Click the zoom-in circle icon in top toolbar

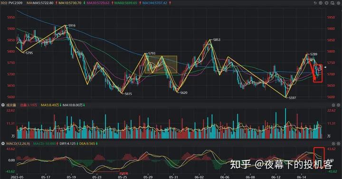(321, 3)
